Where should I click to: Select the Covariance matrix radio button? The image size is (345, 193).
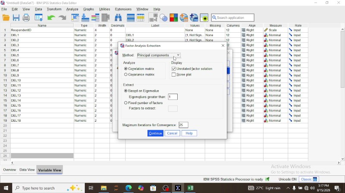click(x=126, y=74)
